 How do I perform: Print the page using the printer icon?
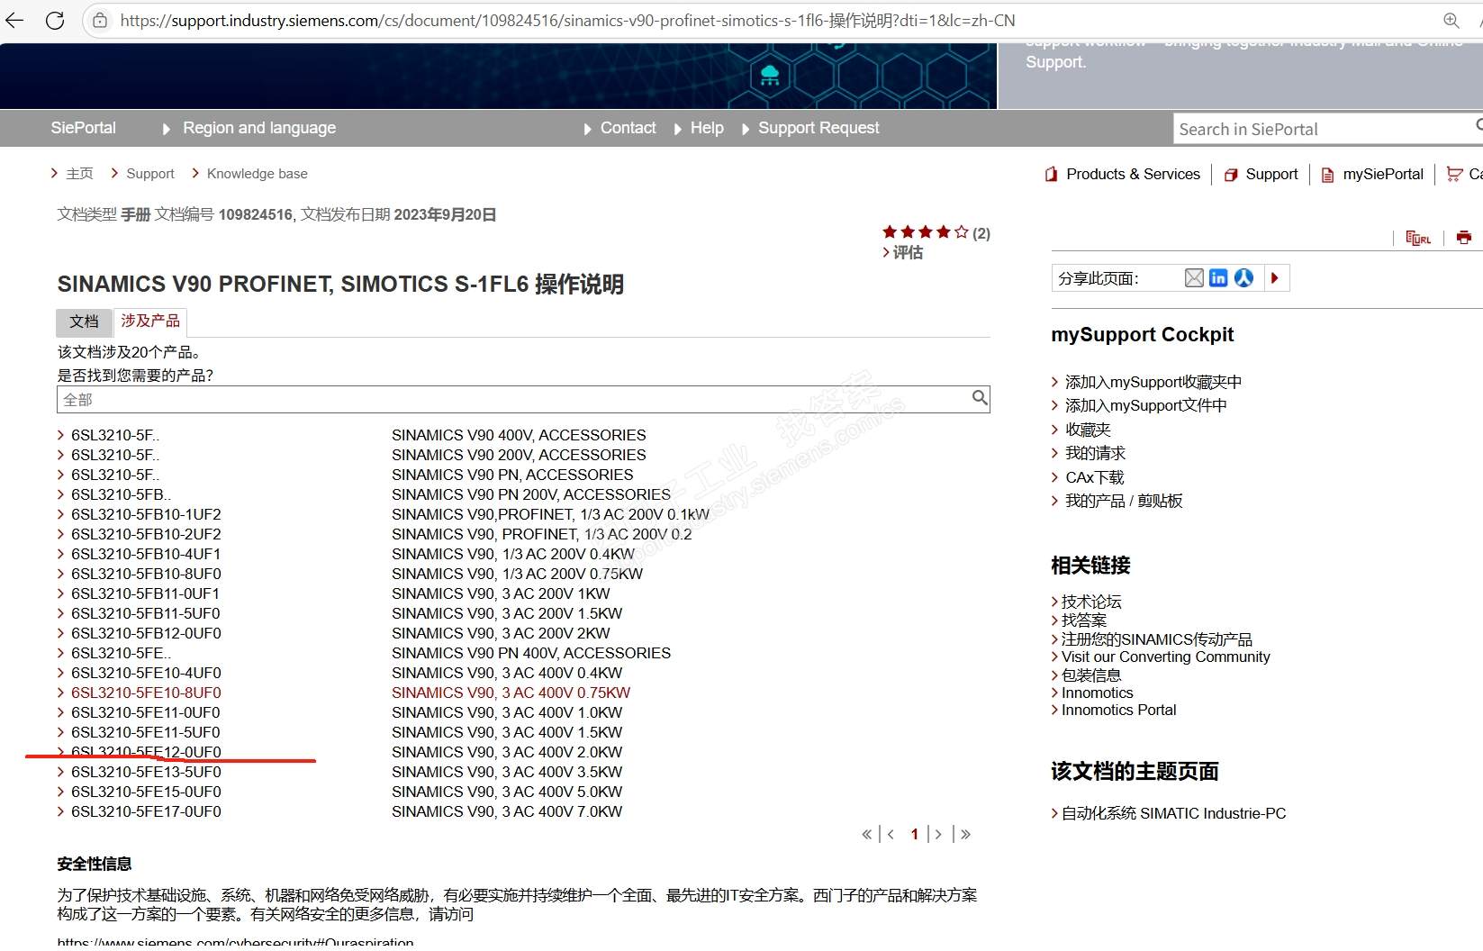click(1464, 238)
